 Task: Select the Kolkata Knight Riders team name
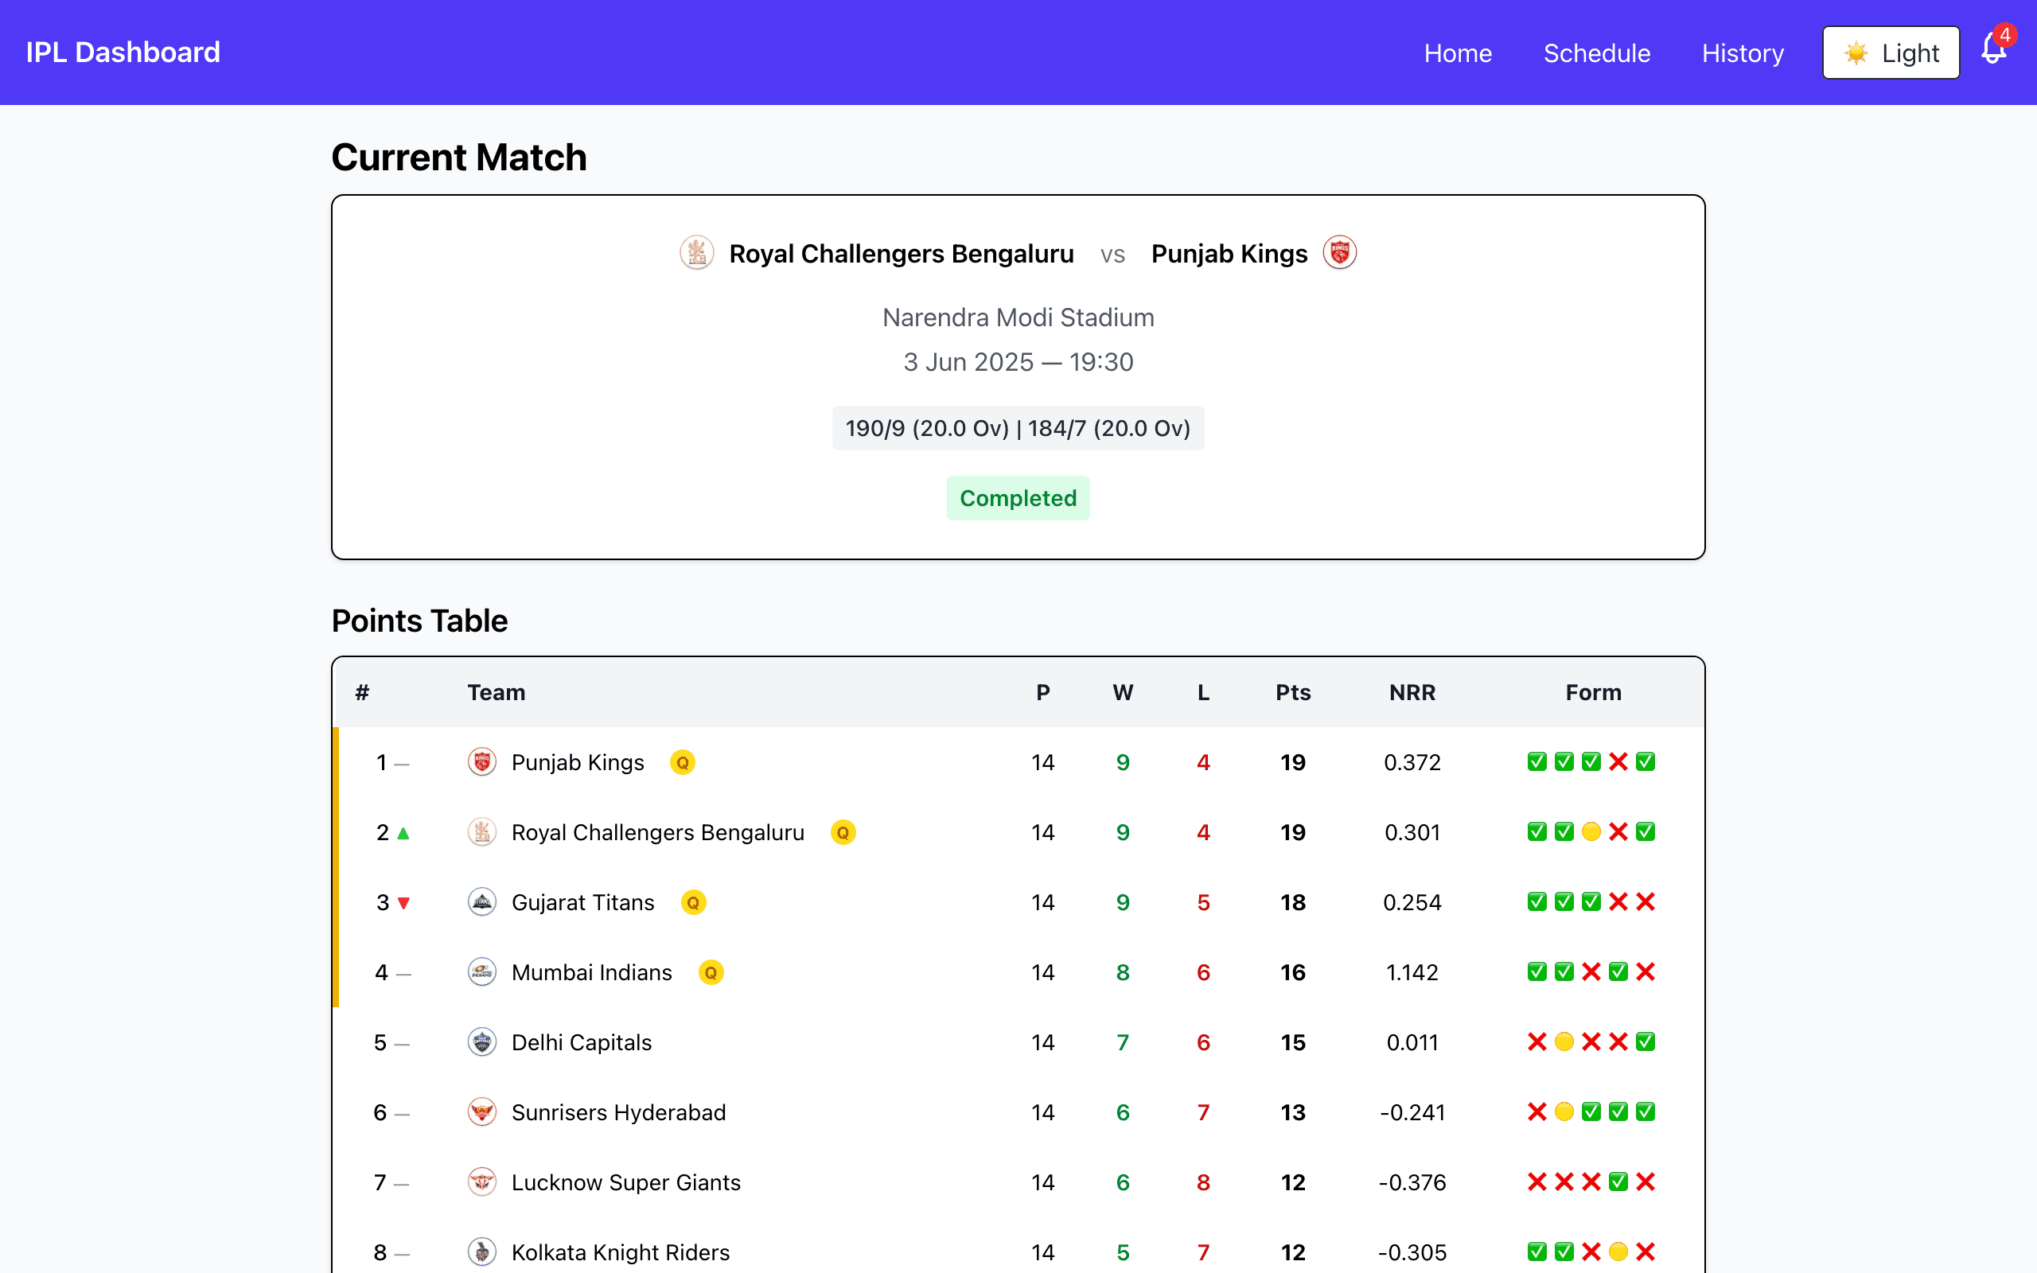click(621, 1252)
